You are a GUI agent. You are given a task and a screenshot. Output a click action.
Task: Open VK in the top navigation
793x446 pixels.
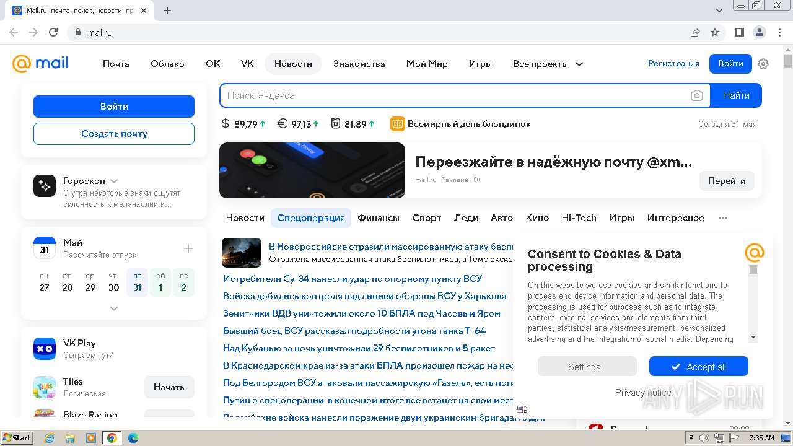tap(247, 64)
